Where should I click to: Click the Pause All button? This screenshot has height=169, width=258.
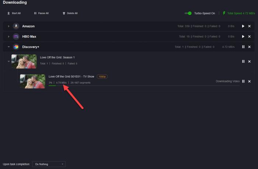[41, 13]
